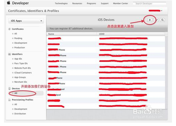176x126 pixels.
Task: Select Development under Provisioning Profiles
Action: (x=20, y=109)
